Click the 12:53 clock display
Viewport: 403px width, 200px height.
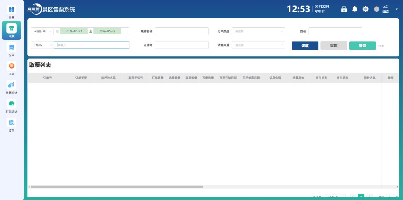[299, 9]
